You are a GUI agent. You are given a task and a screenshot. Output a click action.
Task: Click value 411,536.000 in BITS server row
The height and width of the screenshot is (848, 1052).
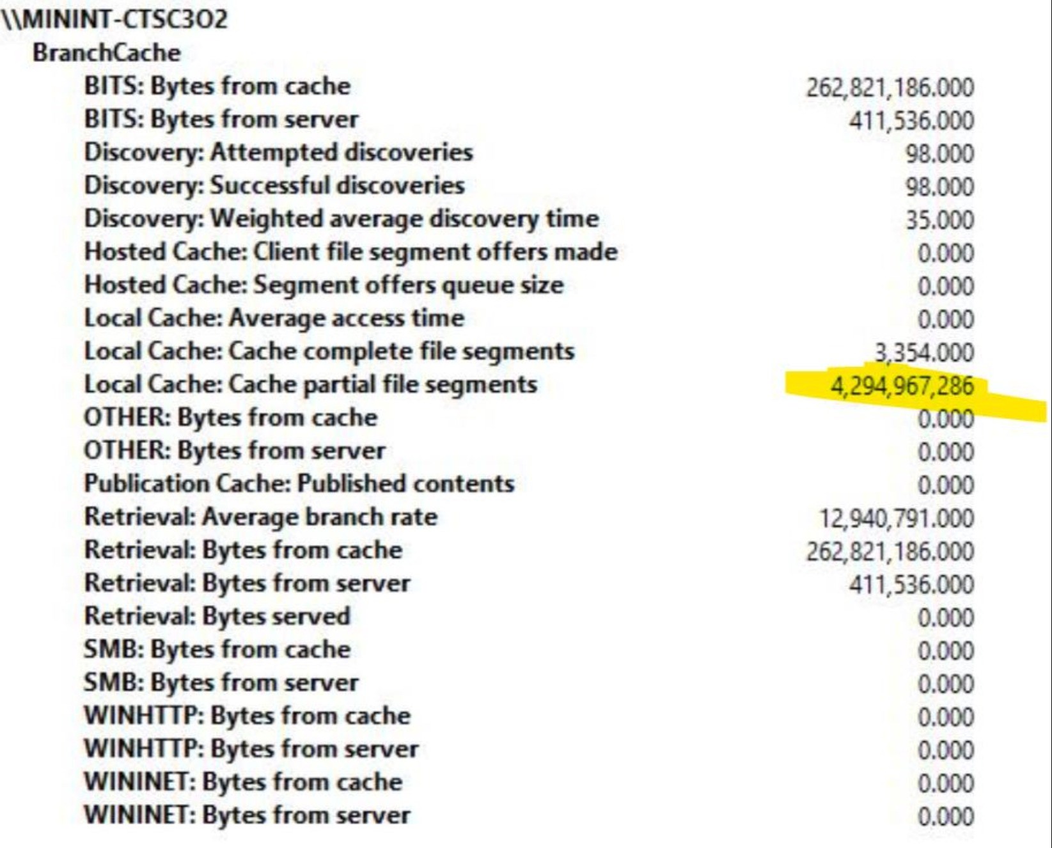coord(912,122)
